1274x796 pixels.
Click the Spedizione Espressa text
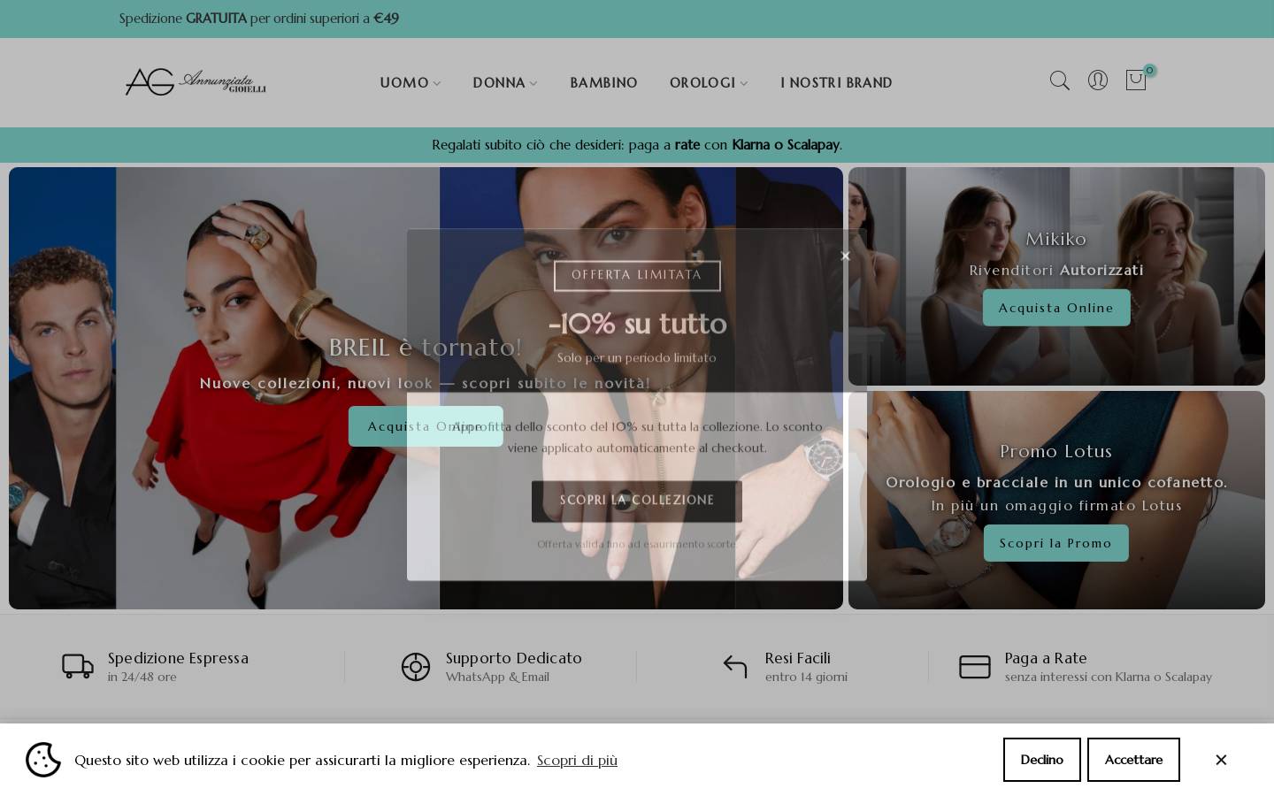(x=178, y=658)
